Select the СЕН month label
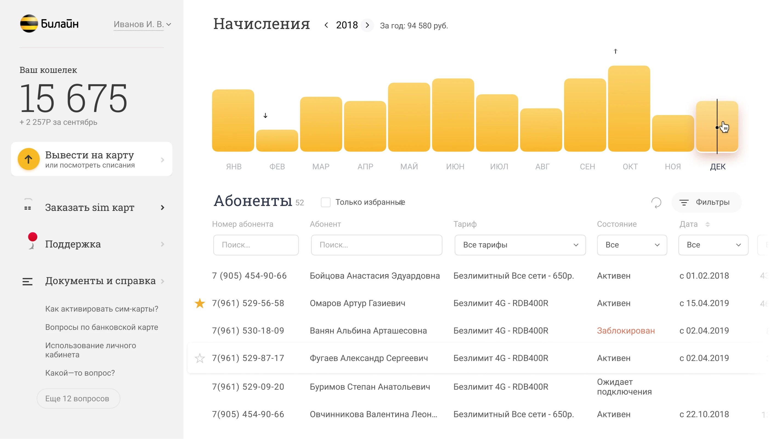 point(587,167)
